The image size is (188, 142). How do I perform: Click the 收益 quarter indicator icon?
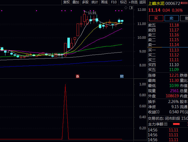coord(158,112)
